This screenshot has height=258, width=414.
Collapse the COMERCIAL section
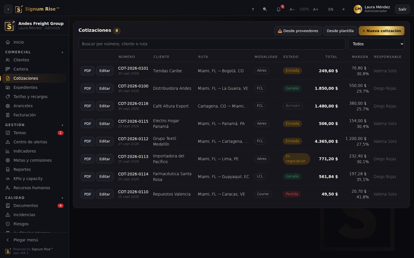pyautogui.click(x=34, y=52)
